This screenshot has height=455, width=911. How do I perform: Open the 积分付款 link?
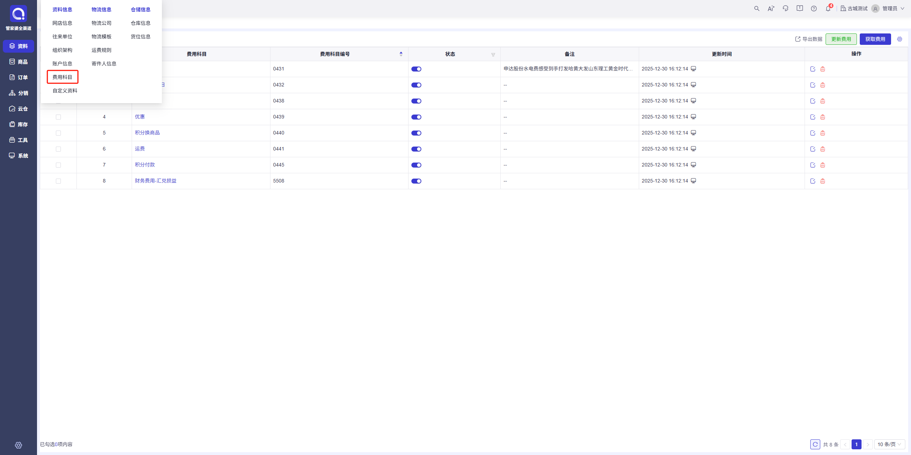(145, 165)
